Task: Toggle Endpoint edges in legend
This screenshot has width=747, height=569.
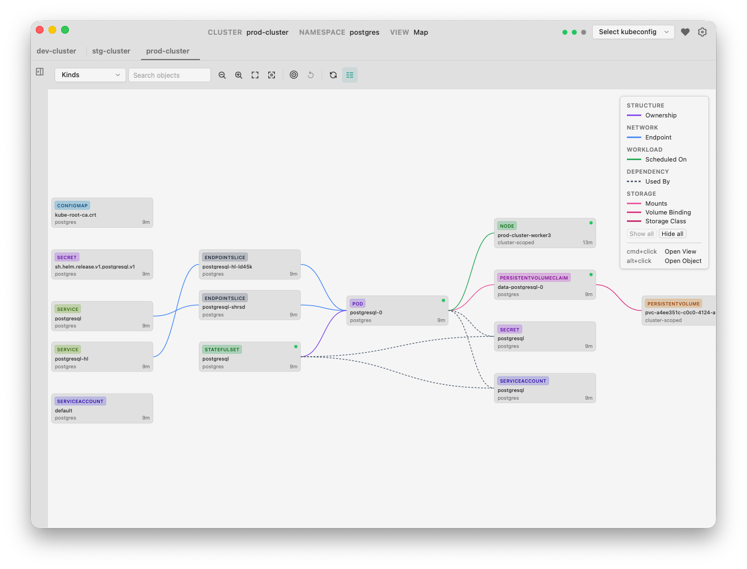Action: (x=649, y=137)
